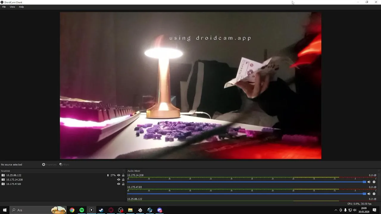Open the View menu
Image resolution: width=381 pixels, height=214 pixels.
(12, 7)
